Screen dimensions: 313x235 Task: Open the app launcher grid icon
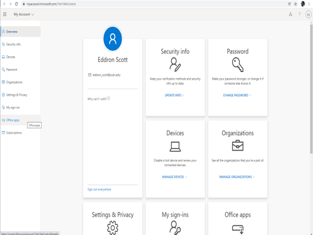point(4,14)
